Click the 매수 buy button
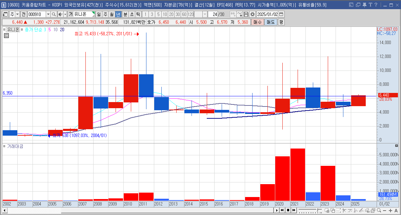This screenshot has width=401, height=215. click(x=257, y=22)
